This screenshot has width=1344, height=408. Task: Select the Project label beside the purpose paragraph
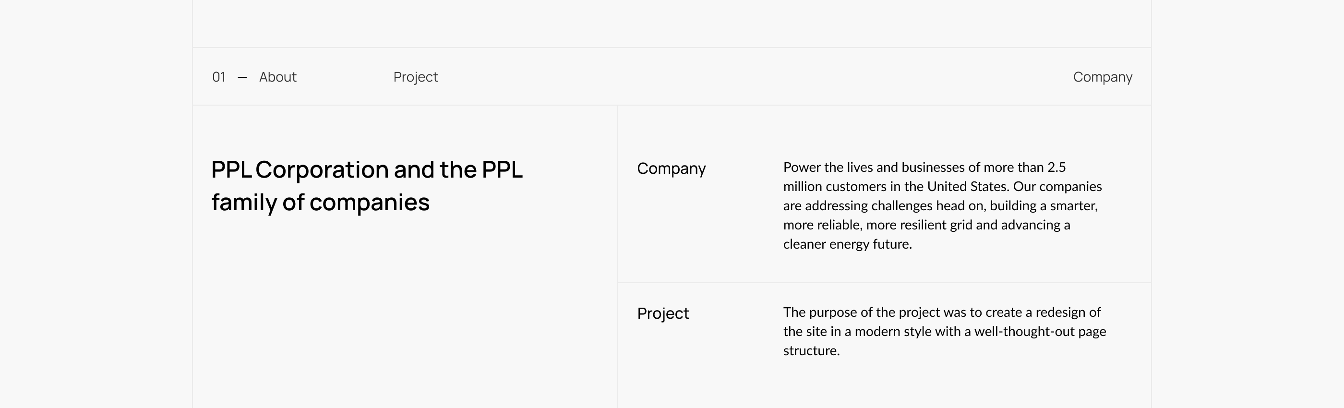(662, 313)
